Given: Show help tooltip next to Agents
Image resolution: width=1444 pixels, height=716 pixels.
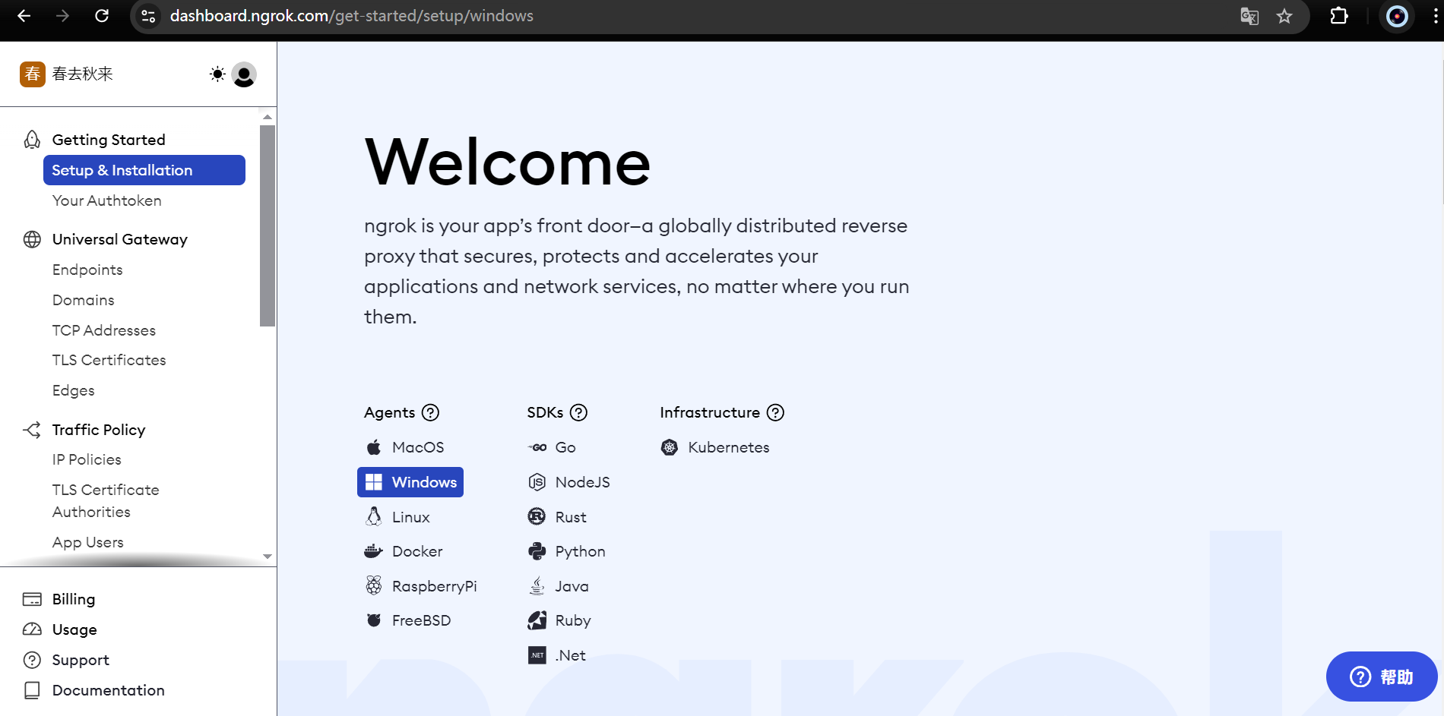Looking at the screenshot, I should (x=430, y=412).
